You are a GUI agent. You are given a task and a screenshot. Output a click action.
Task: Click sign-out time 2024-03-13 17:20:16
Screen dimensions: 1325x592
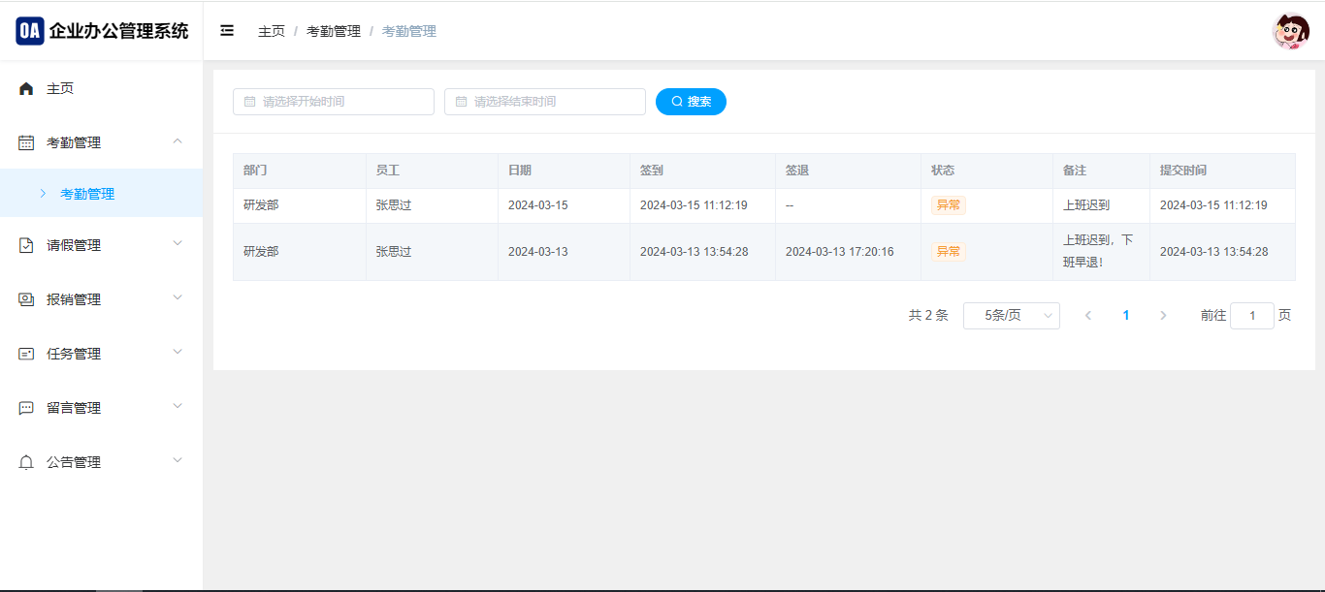coord(839,252)
